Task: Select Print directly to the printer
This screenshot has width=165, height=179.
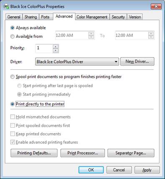Action: tap(13, 104)
